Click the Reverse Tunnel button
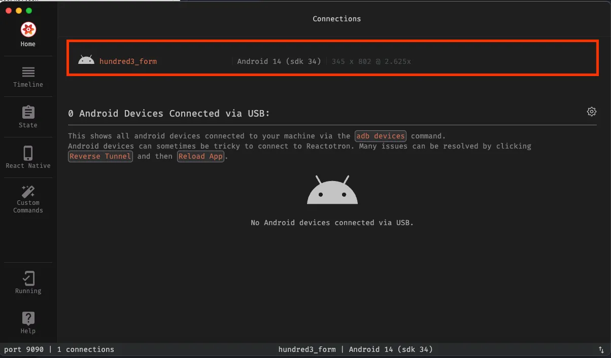 click(x=100, y=156)
